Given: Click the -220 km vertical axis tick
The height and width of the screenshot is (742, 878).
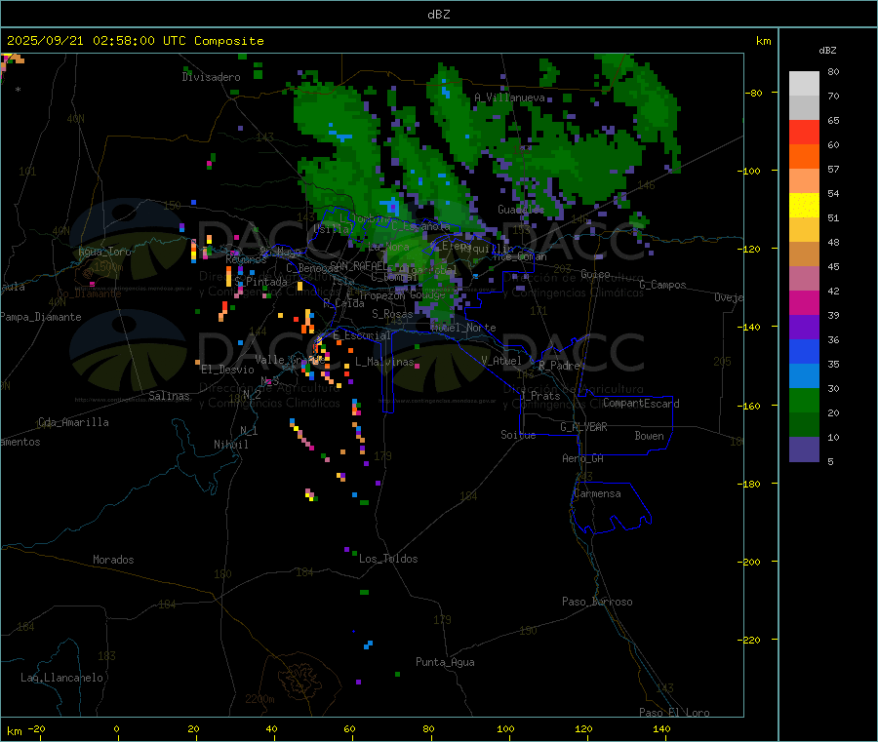Looking at the screenshot, I should (750, 641).
